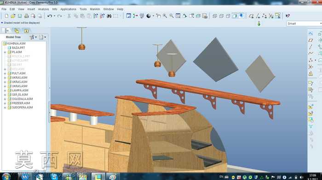322x180 pixels.
Task: Click the green regeneration status traffic light
Action: click(259, 23)
